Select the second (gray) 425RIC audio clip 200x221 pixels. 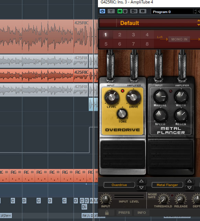coord(81,61)
